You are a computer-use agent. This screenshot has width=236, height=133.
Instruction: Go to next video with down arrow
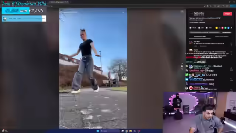tap(182, 69)
